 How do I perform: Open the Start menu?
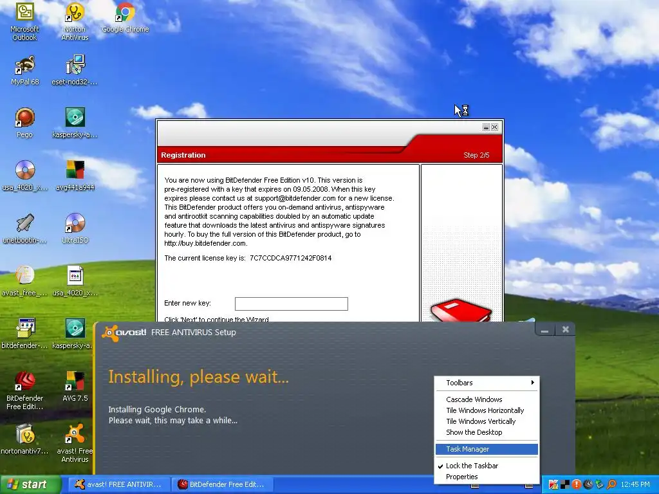tap(30, 484)
